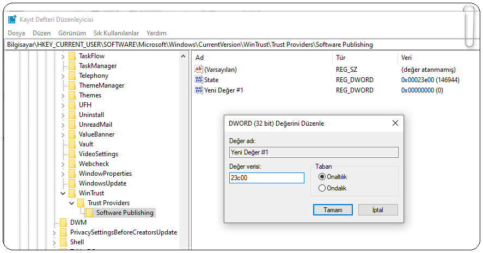Select the DWM tree label
The width and height of the screenshot is (483, 253).
[x=78, y=223]
